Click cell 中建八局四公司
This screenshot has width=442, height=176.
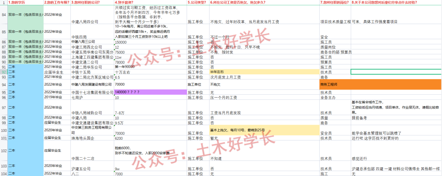[x=92, y=14]
